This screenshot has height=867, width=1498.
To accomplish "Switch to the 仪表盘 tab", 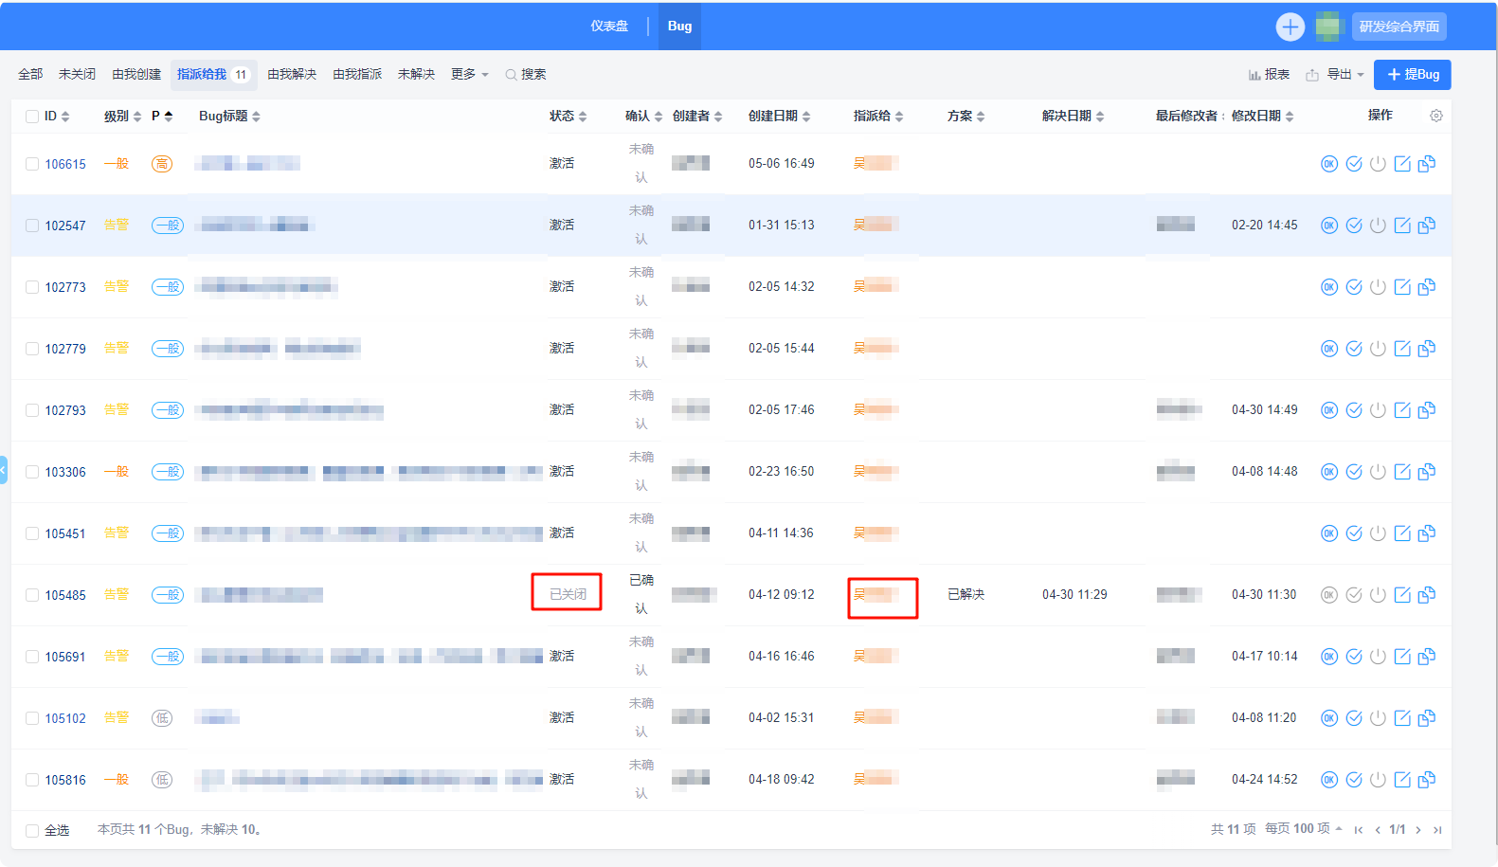I will [x=609, y=27].
